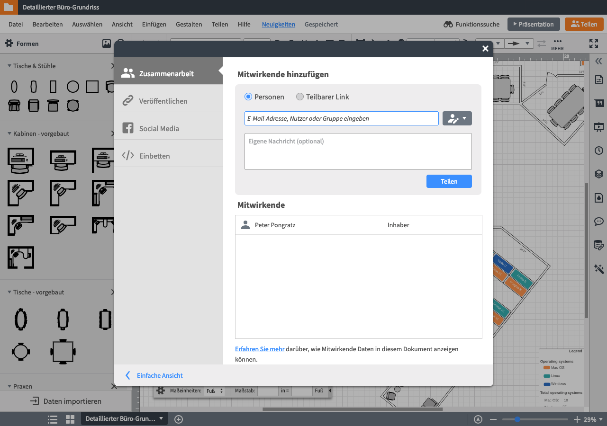Click the blue Teilen button in dialog
The width and height of the screenshot is (607, 426).
[x=449, y=181]
